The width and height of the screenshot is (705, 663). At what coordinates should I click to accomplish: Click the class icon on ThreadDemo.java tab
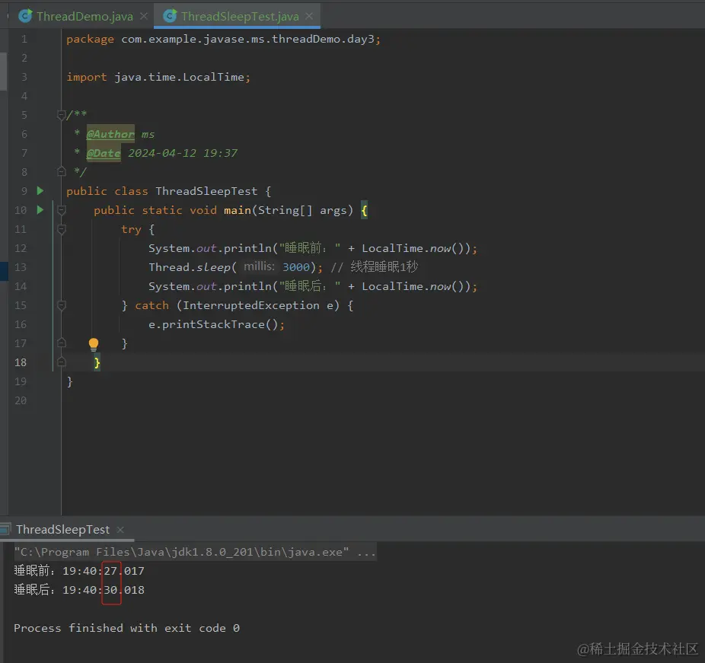[x=25, y=16]
